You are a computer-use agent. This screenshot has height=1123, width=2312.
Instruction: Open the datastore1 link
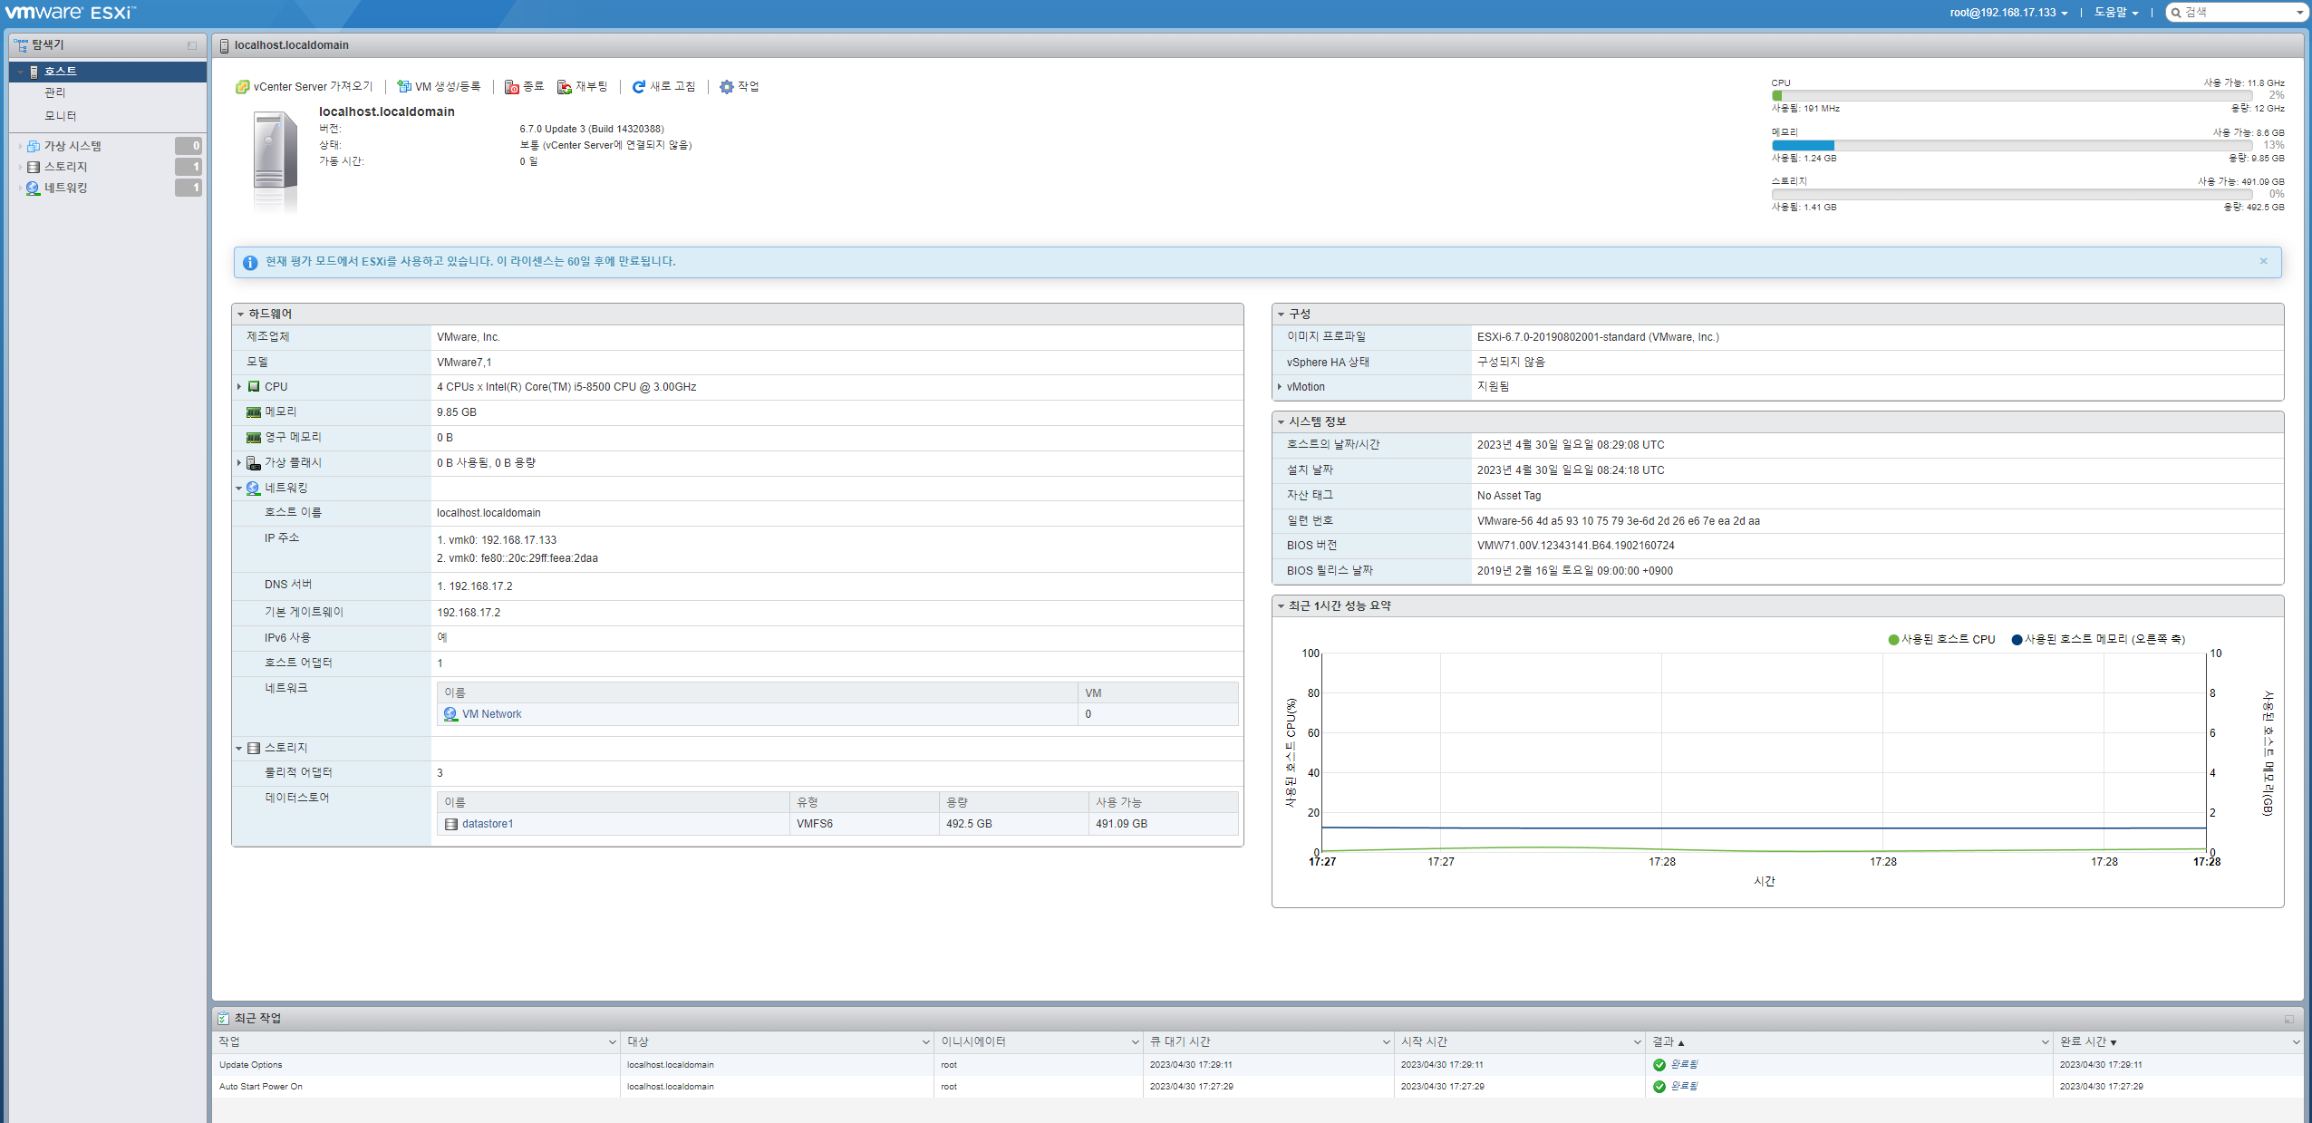tap(488, 824)
